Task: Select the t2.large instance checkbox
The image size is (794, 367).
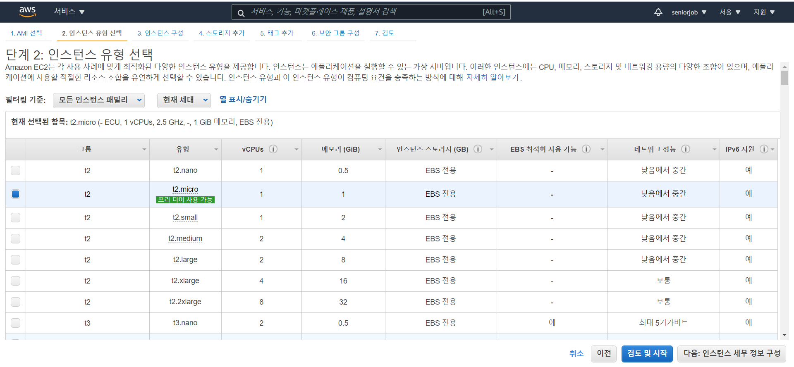Action: point(15,260)
